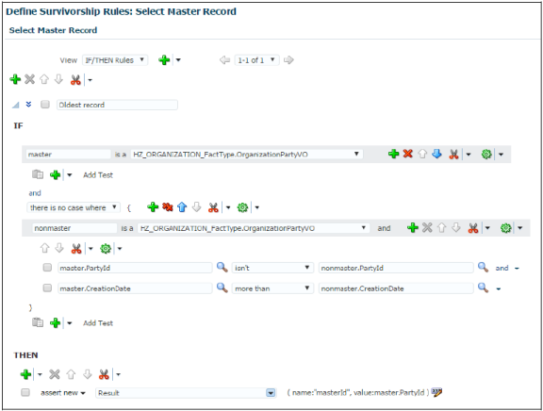
Task: Move nested block up with blue arrow
Action: pyautogui.click(x=182, y=207)
